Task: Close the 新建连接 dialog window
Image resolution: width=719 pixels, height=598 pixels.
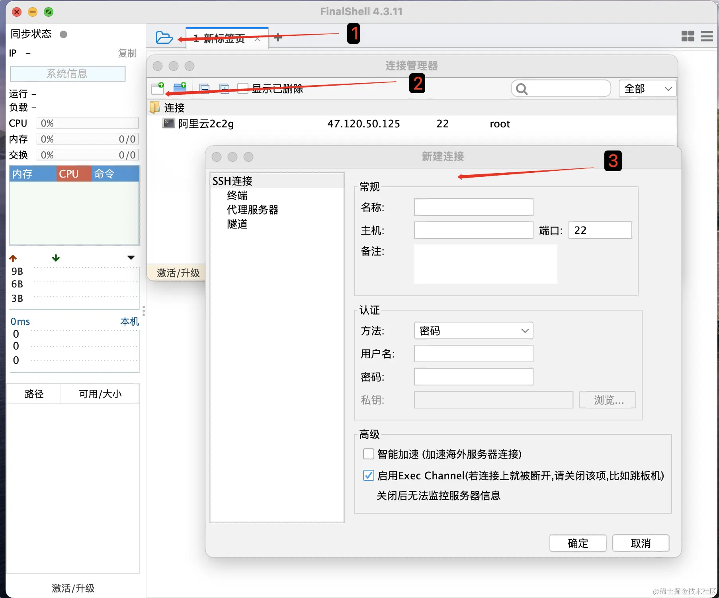Action: click(217, 157)
